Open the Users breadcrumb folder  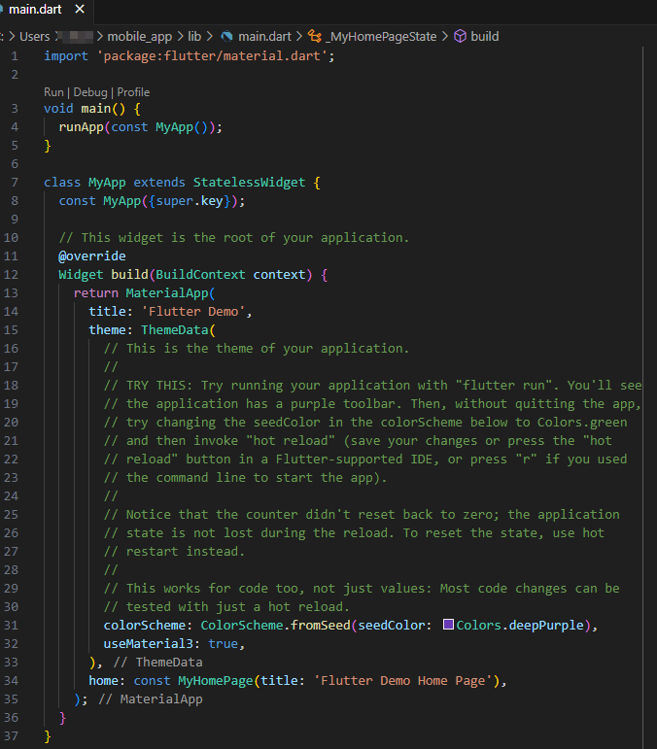point(35,36)
